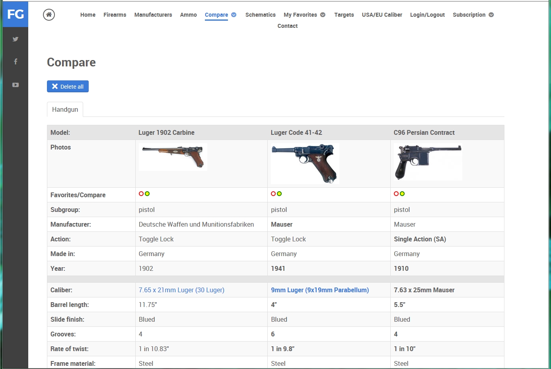Screen dimensions: 551x369
Task: Open the Facebook link in sidebar
Action: tap(16, 62)
